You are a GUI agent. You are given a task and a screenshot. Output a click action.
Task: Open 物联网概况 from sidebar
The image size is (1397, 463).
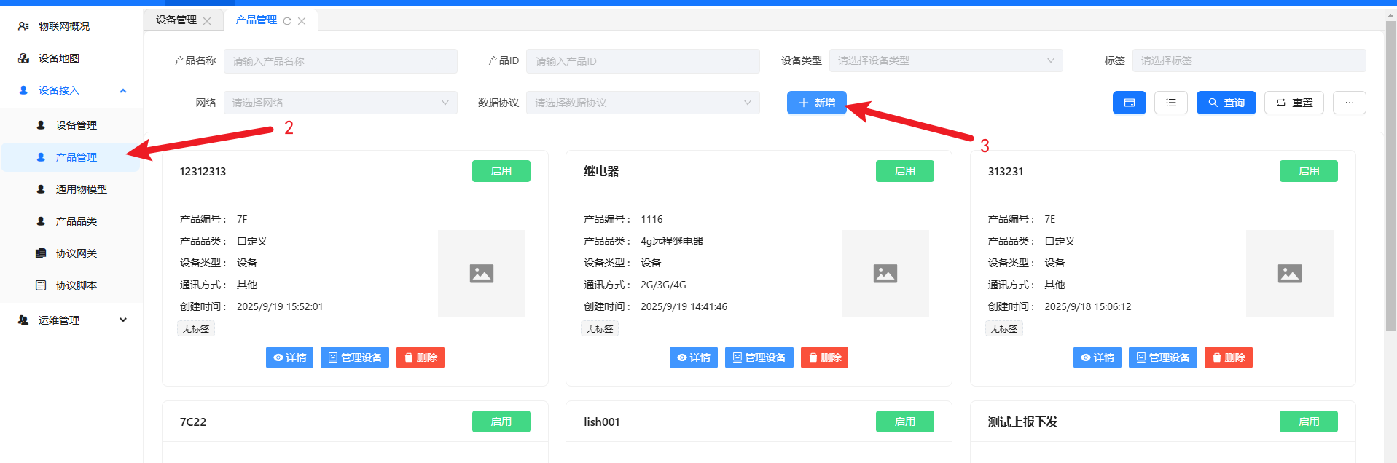tap(63, 26)
